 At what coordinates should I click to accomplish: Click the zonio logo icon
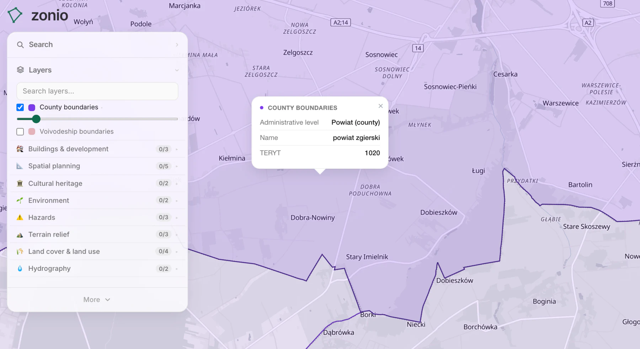click(x=15, y=15)
